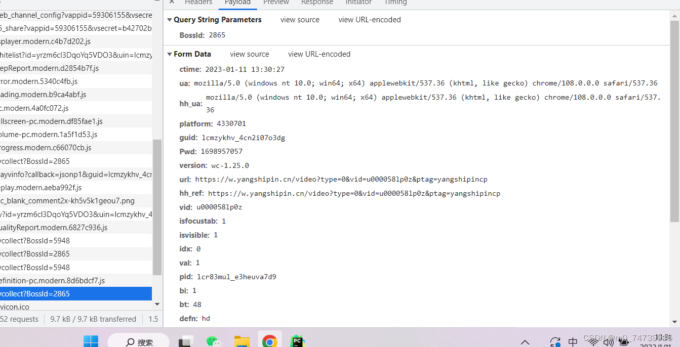Screen dimensions: 680x347
Task: Click payload pane scroll-down arrow
Action: pyautogui.click(x=674, y=322)
